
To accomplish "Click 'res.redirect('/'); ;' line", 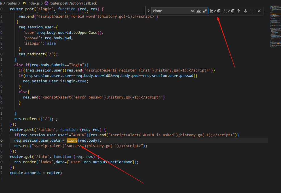I will point(36,119).
